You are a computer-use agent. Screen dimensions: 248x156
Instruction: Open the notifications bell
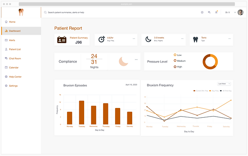(216, 12)
